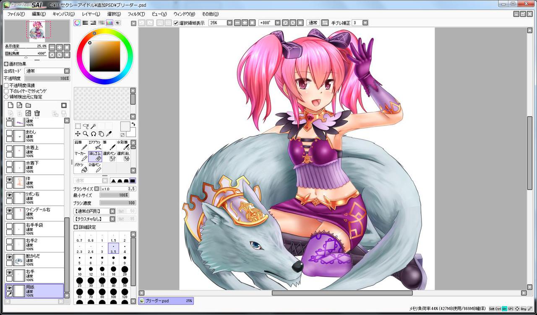Open the brush size multiplier dropdown

97,189
